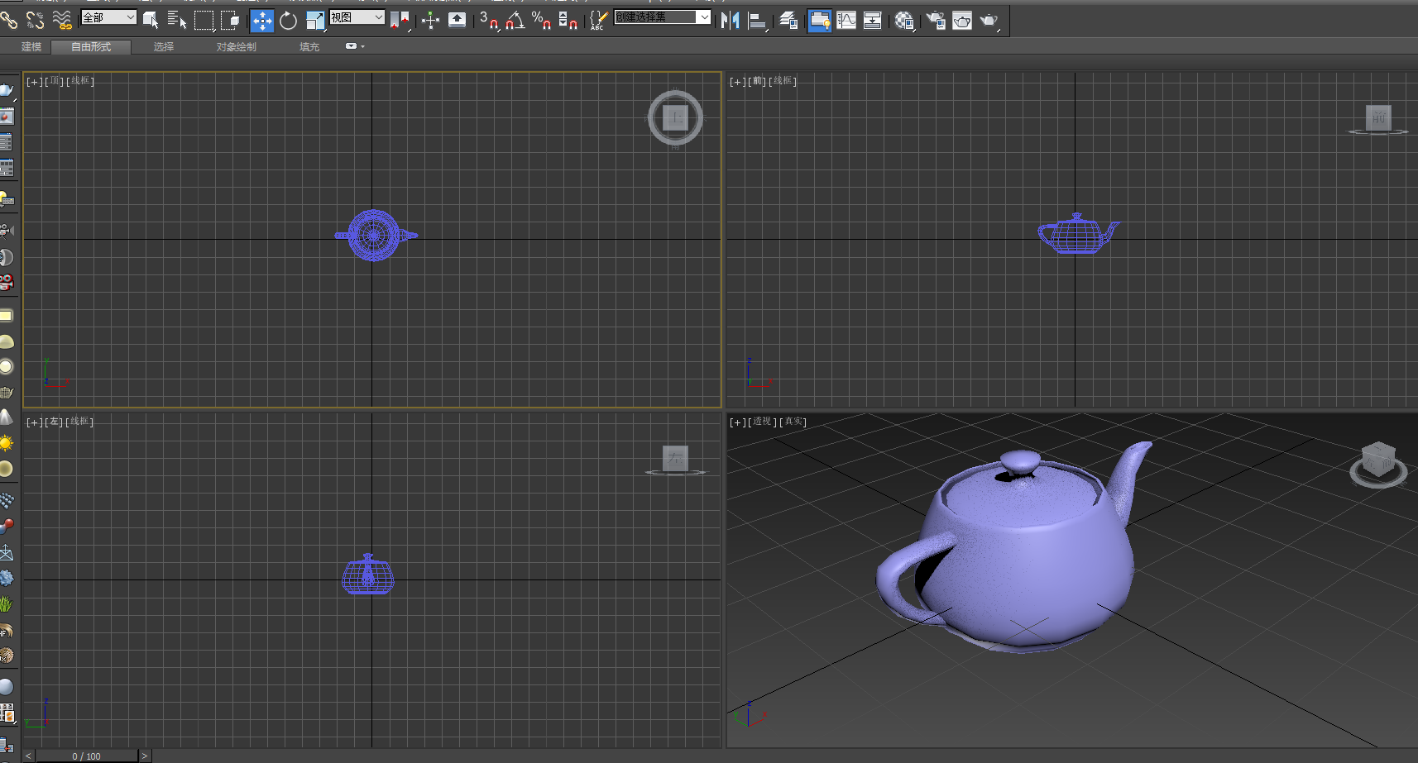1418x763 pixels.
Task: Click the 0 / 100 time slider
Action: (86, 756)
